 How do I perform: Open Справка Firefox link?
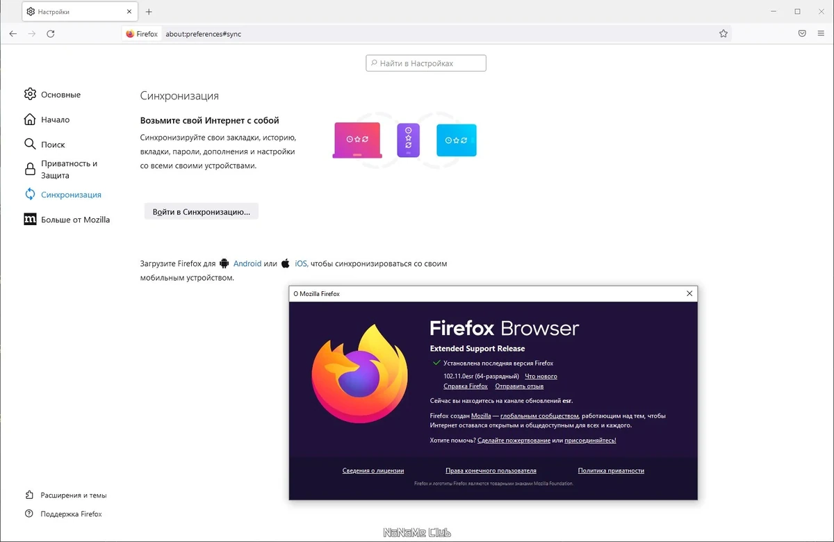coord(466,386)
